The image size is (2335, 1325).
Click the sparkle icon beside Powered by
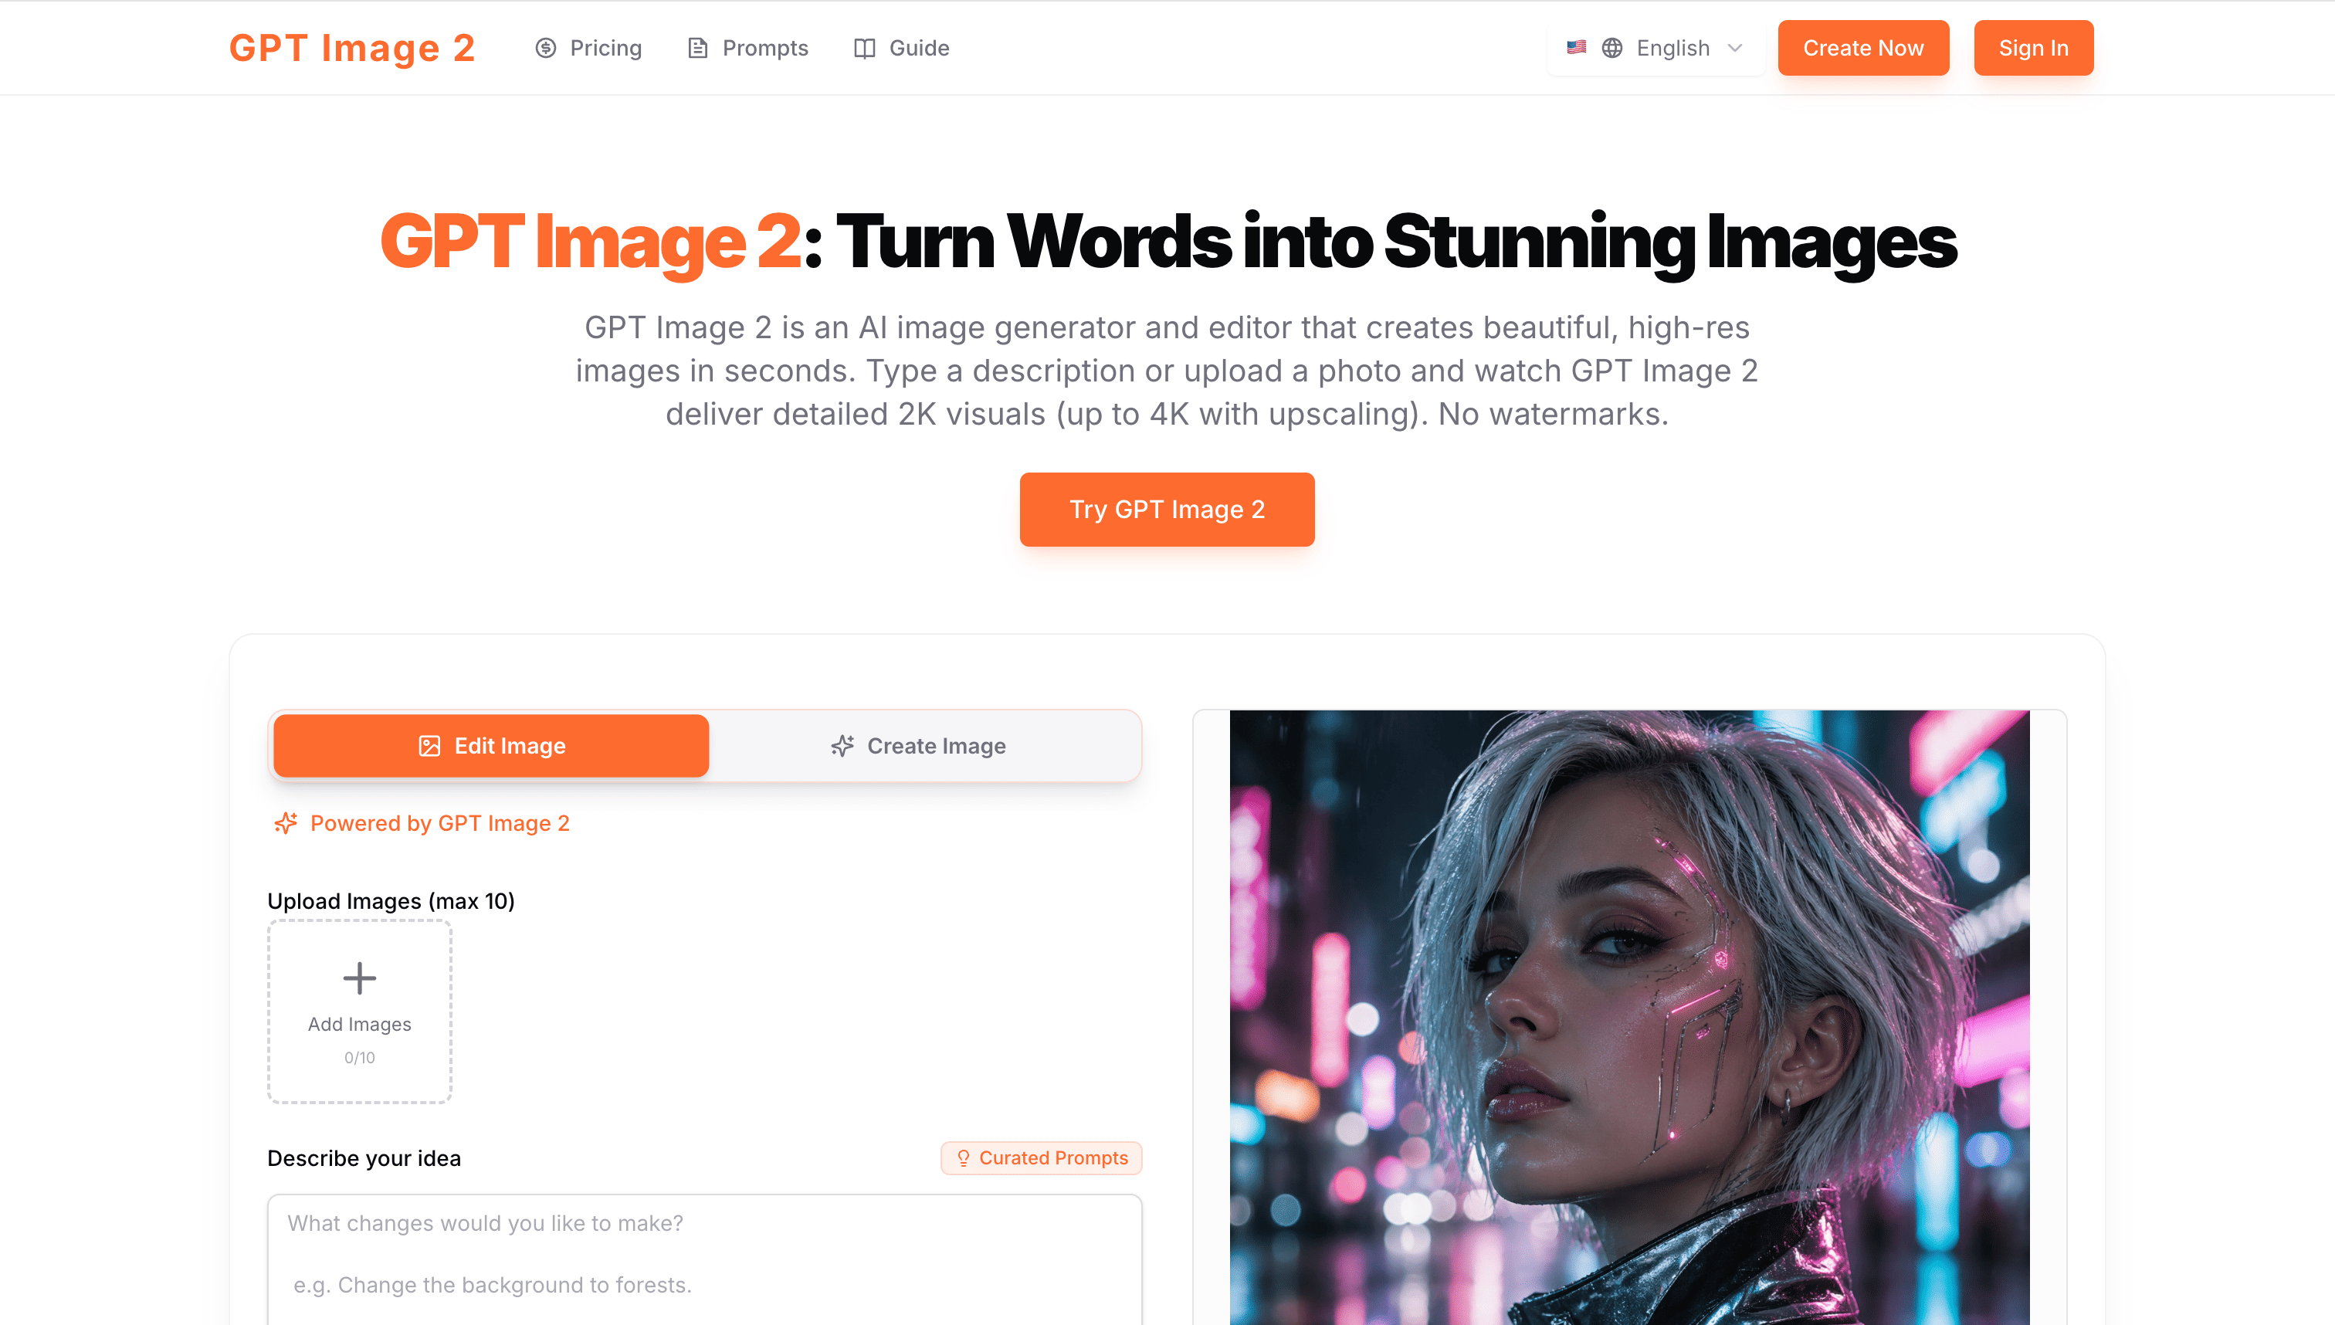pyautogui.click(x=286, y=822)
